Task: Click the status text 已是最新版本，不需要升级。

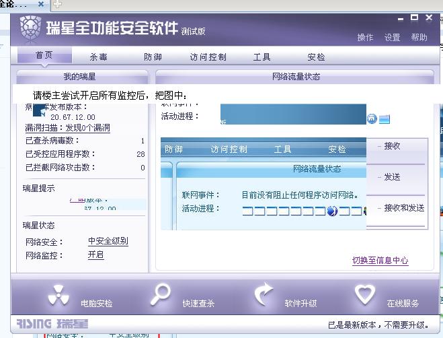Action: pos(379,325)
